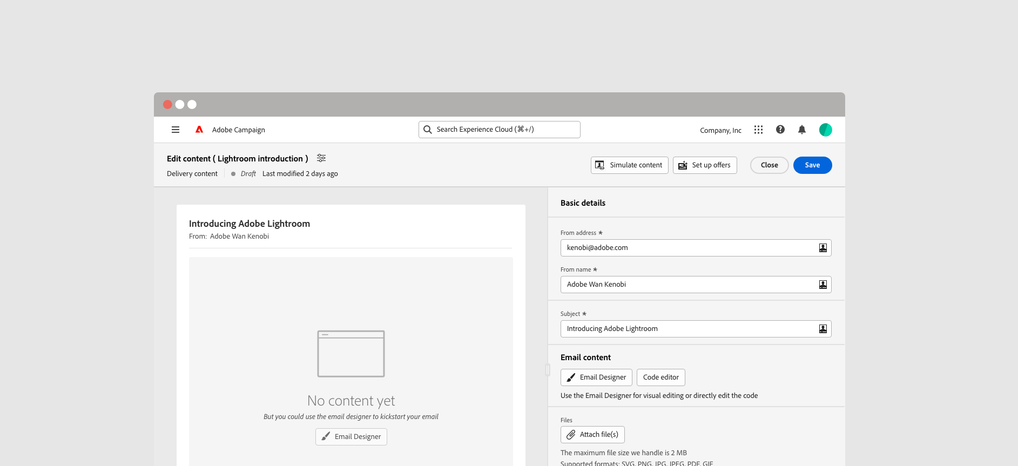Open the notifications bell
Image resolution: width=1018 pixels, height=466 pixels.
tap(802, 130)
